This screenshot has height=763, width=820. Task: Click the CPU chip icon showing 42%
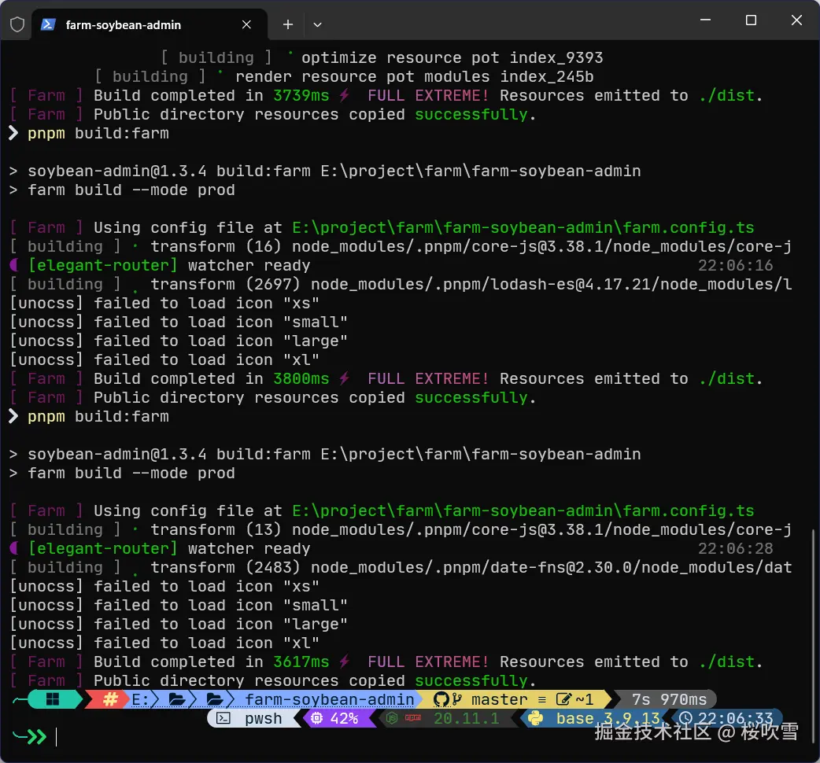pos(316,718)
